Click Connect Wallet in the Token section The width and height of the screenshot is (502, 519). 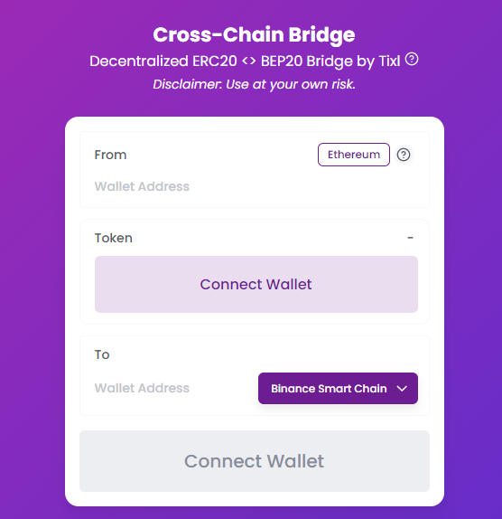point(256,284)
